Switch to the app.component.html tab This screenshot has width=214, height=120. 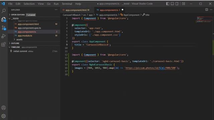(x=77, y=10)
